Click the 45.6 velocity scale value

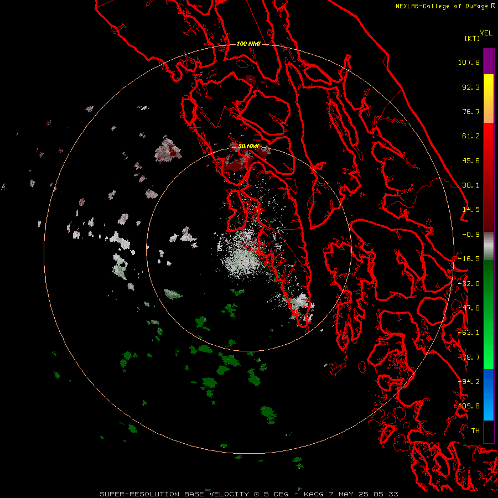[x=471, y=160]
